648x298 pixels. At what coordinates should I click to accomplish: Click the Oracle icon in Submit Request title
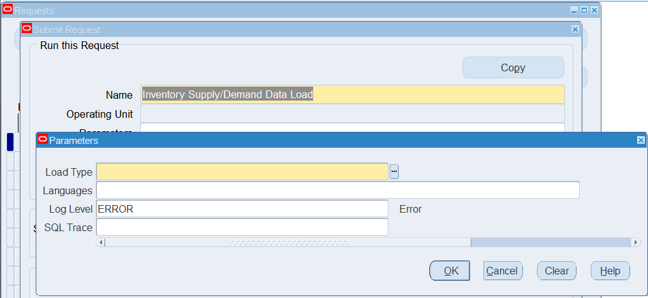coord(27,29)
